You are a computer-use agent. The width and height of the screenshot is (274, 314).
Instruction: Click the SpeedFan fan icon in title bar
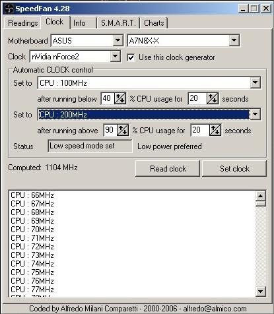point(9,9)
